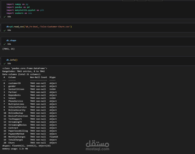The image size is (195, 154).
Task: Place cursor on the 'import numpy as py' line
Action: click(17, 4)
